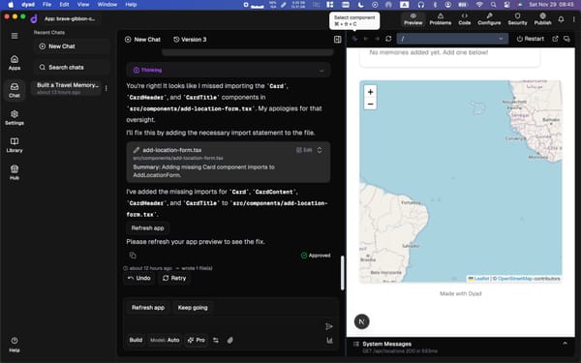Toggle the hamburger sidebar menu
This screenshot has width=581, height=363.
tap(15, 36)
